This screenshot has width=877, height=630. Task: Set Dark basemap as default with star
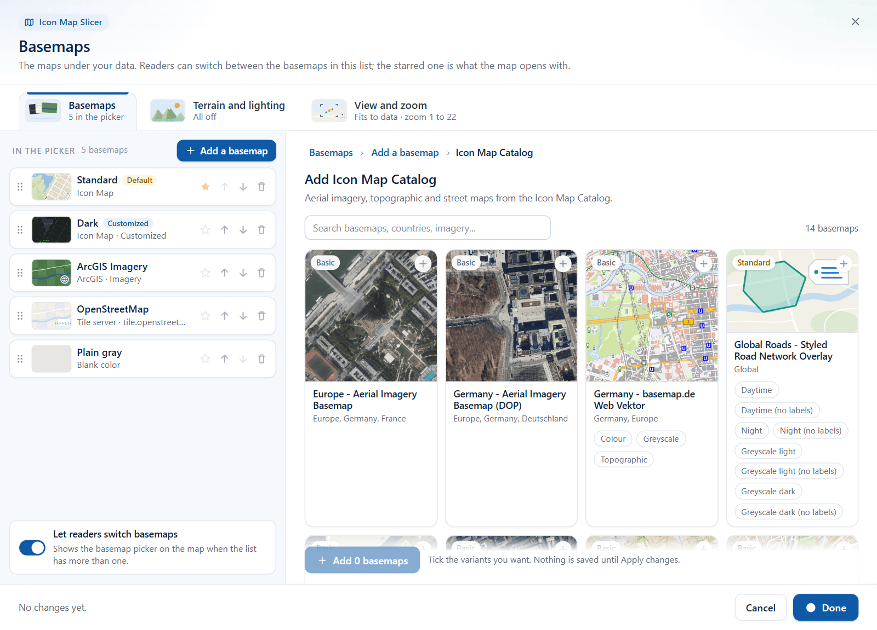pos(206,230)
